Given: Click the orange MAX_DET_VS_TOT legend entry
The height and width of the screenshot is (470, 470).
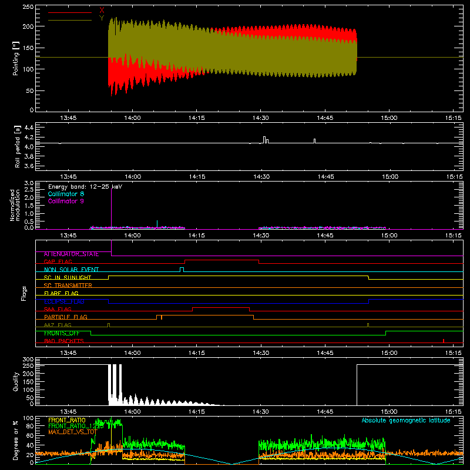Looking at the screenshot, I should pyautogui.click(x=73, y=432).
